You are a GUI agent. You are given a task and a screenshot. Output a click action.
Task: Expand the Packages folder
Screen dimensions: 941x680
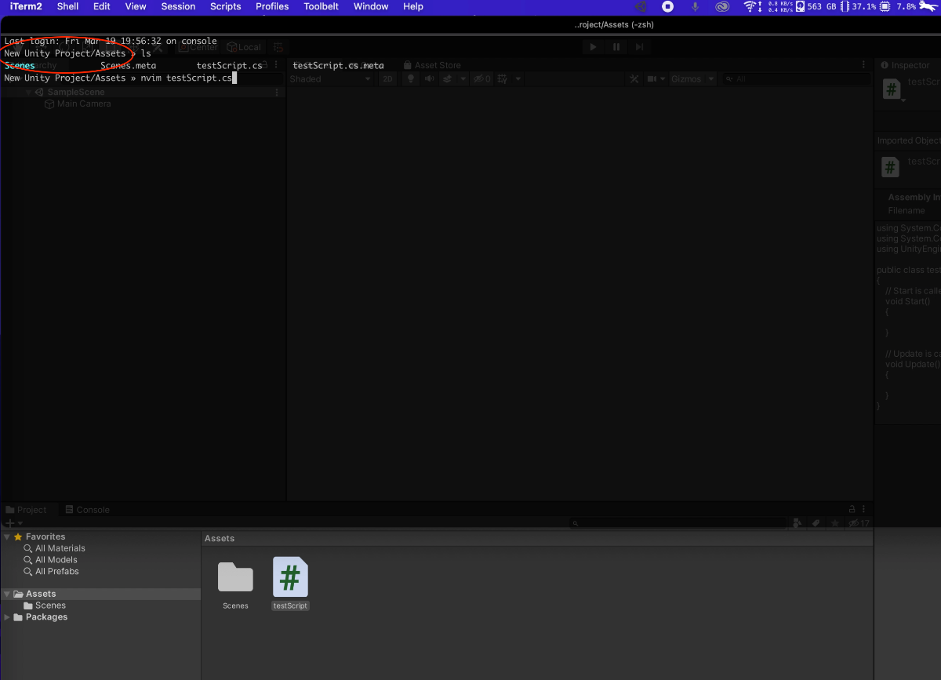click(7, 617)
